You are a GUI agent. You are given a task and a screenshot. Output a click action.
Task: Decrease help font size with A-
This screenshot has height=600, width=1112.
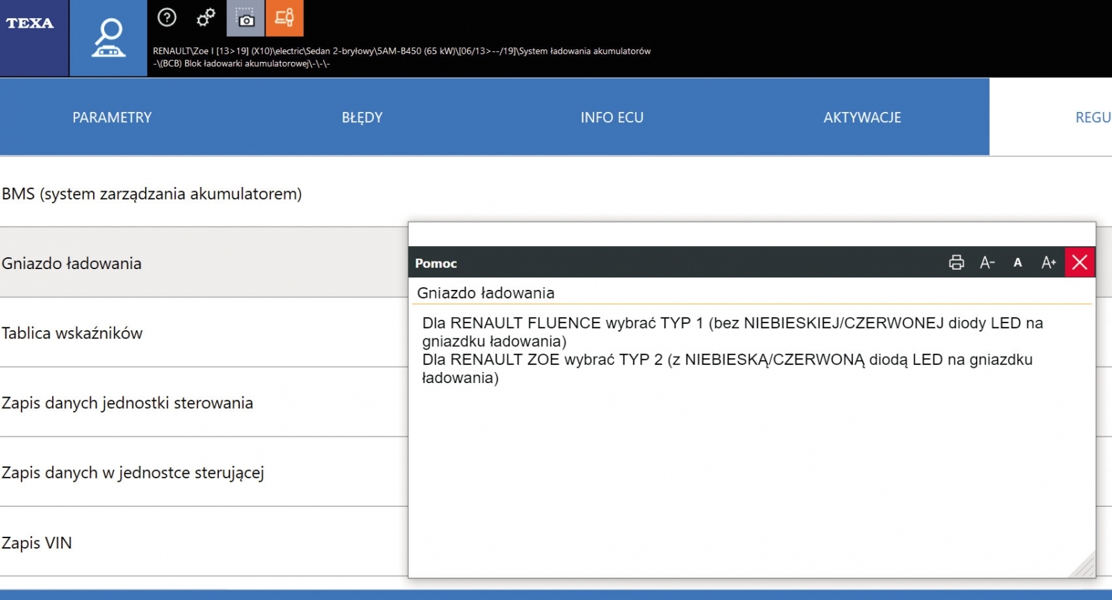pyautogui.click(x=987, y=262)
